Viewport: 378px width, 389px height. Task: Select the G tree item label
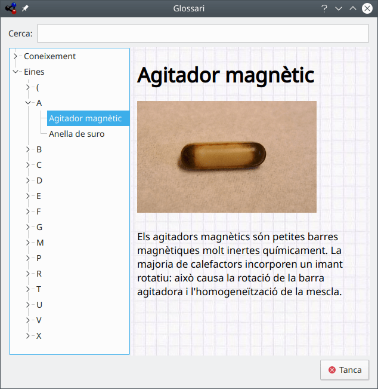tap(39, 227)
